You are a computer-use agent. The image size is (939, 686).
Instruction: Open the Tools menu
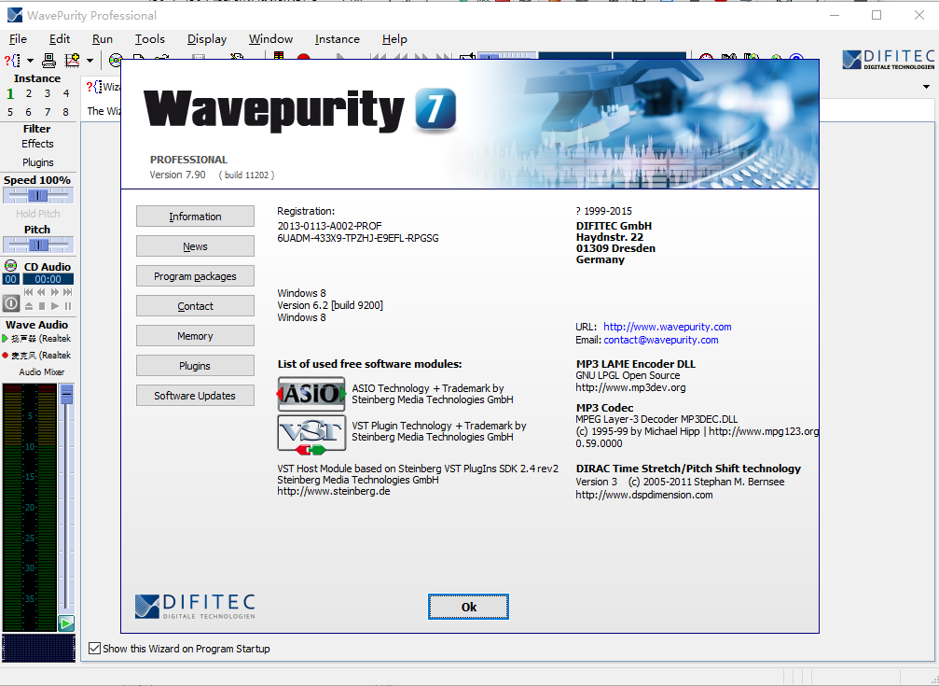click(149, 39)
